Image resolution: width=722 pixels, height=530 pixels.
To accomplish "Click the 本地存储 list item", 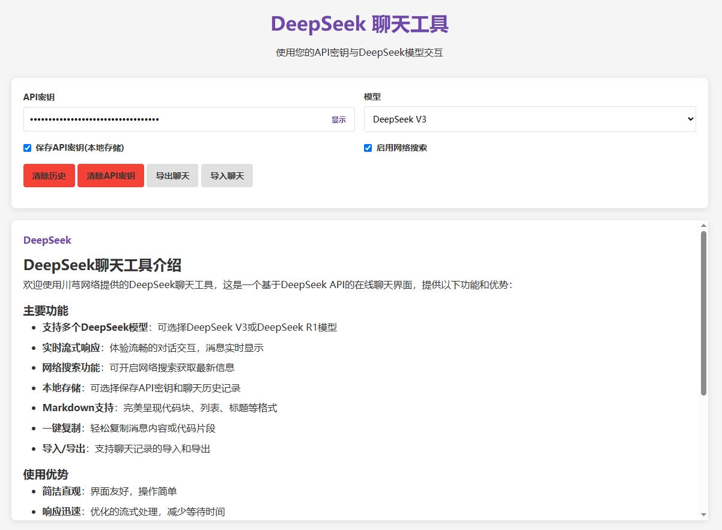I will pos(142,388).
